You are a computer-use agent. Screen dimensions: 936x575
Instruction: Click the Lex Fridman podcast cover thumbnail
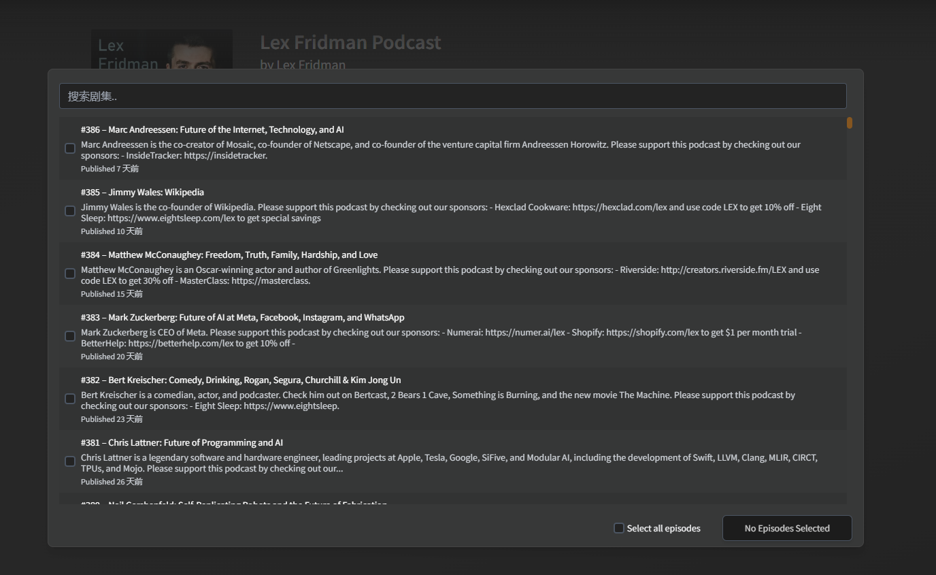pyautogui.click(x=162, y=50)
